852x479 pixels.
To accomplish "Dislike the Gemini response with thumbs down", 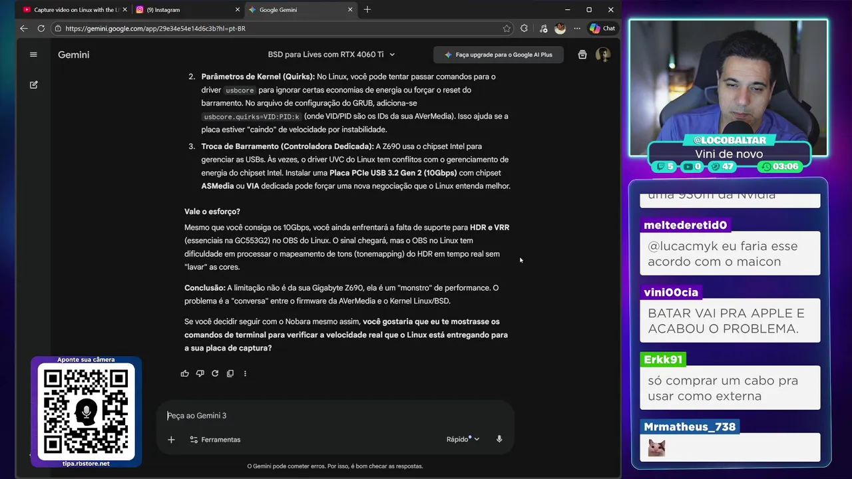I will click(x=200, y=373).
